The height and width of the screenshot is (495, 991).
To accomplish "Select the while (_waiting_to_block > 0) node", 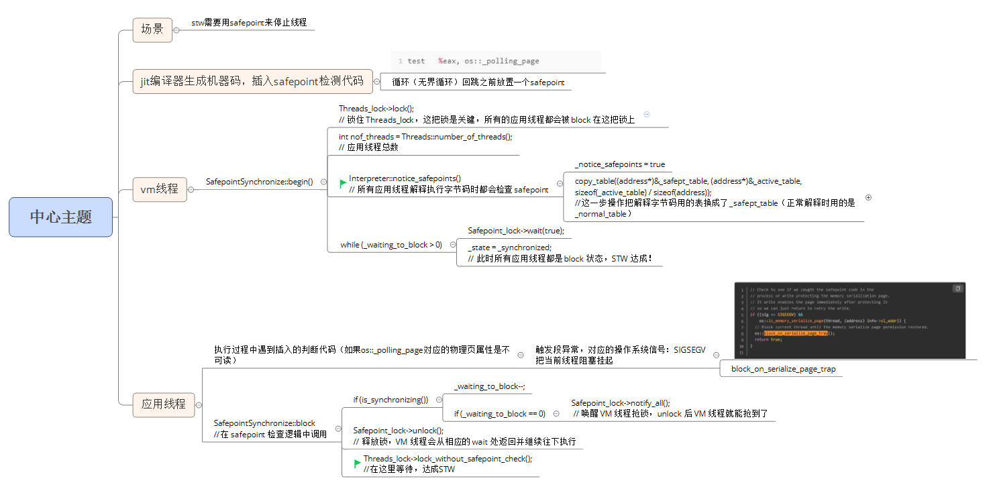I will pos(391,245).
